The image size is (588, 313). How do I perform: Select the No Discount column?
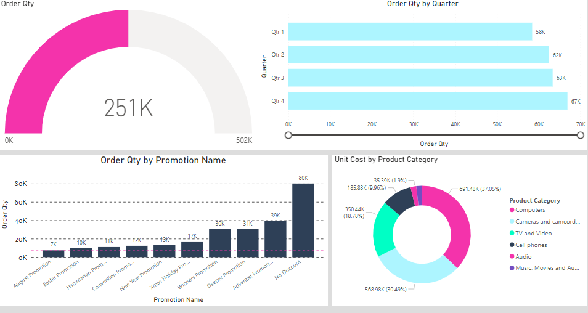coord(303,220)
